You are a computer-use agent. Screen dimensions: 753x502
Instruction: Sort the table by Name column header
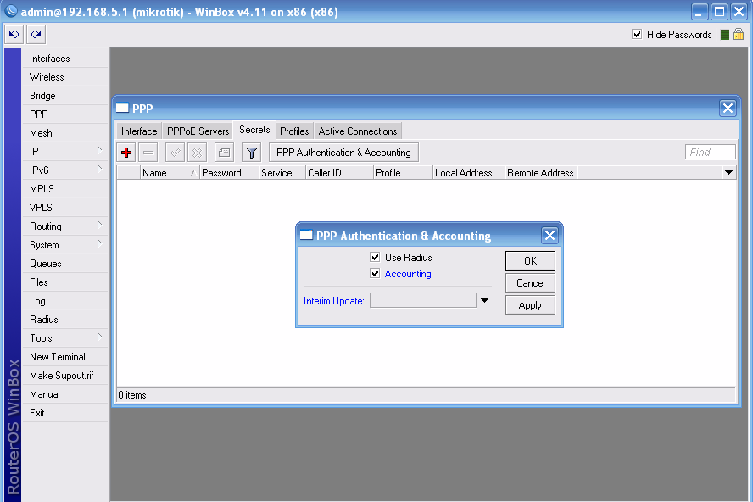coord(170,173)
